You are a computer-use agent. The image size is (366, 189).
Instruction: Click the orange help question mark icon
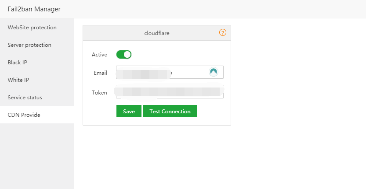223,32
